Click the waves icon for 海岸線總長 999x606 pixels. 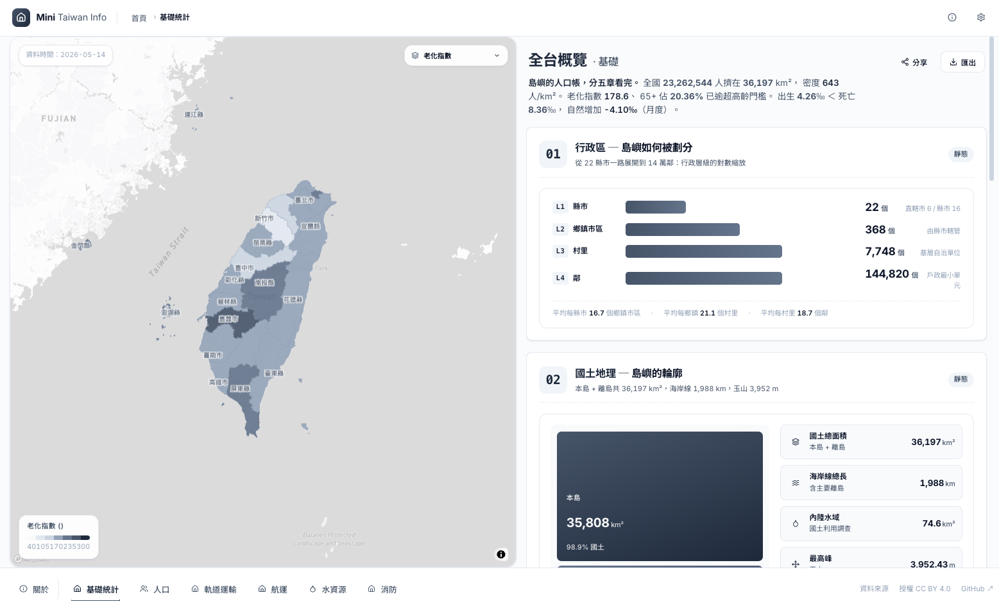coord(796,483)
